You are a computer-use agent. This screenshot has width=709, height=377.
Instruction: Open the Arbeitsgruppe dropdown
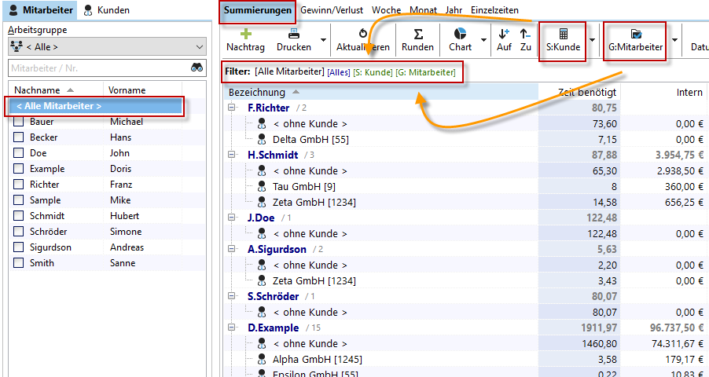[106, 46]
